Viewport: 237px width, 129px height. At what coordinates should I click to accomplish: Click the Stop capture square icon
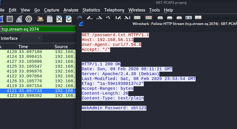(x=10, y=19)
